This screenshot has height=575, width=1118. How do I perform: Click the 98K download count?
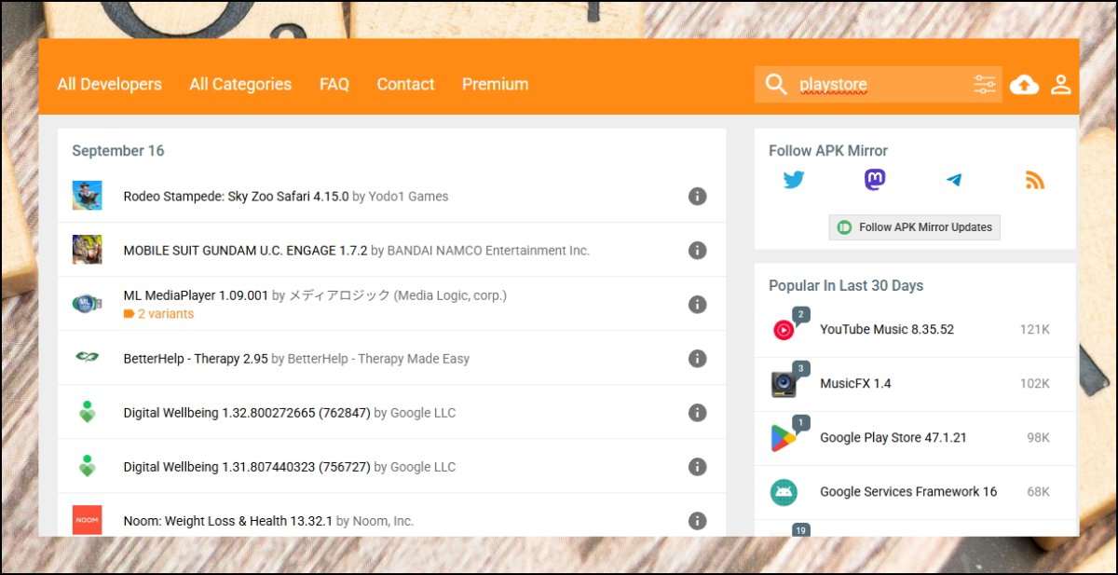coord(1038,438)
